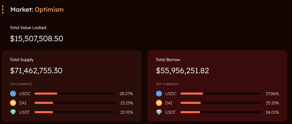
Task: Click the 25.15% DAI borrow share
Action: point(272,103)
